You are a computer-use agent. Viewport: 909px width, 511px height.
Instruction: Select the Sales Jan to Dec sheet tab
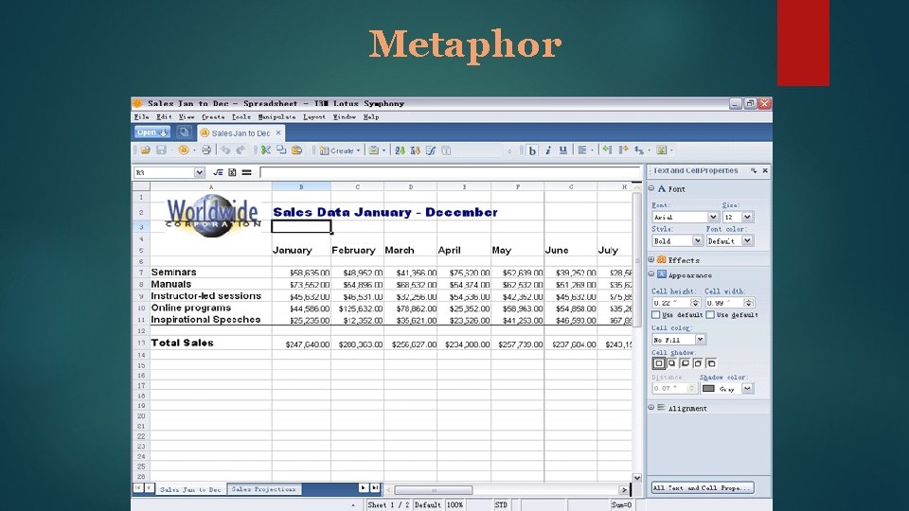click(190, 489)
